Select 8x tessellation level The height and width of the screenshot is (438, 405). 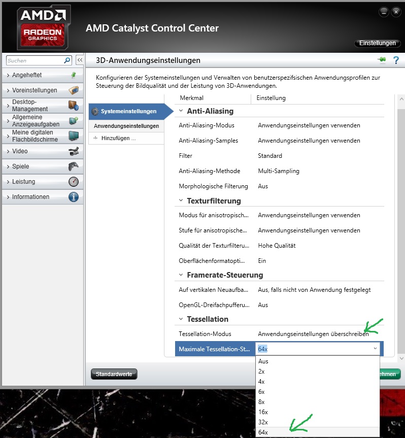coord(318,401)
